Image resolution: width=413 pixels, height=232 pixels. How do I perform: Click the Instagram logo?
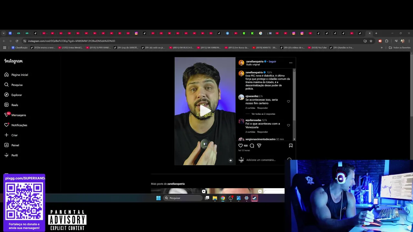(x=14, y=61)
